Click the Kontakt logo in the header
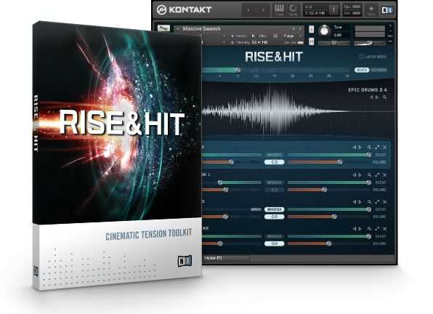433x314 pixels. 184,10
